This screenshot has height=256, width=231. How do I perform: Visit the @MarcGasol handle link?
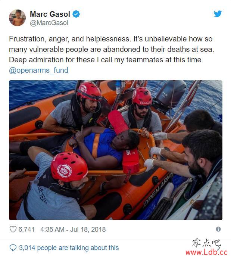[x=49, y=23]
